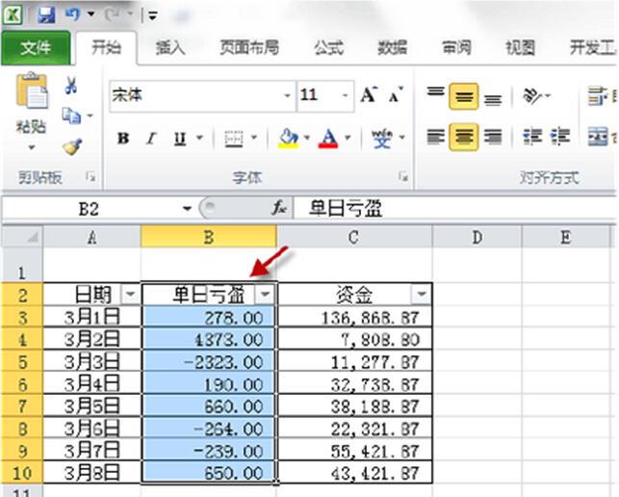Image resolution: width=619 pixels, height=497 pixels.
Task: Click the Undo arrow icon
Action: (x=74, y=15)
